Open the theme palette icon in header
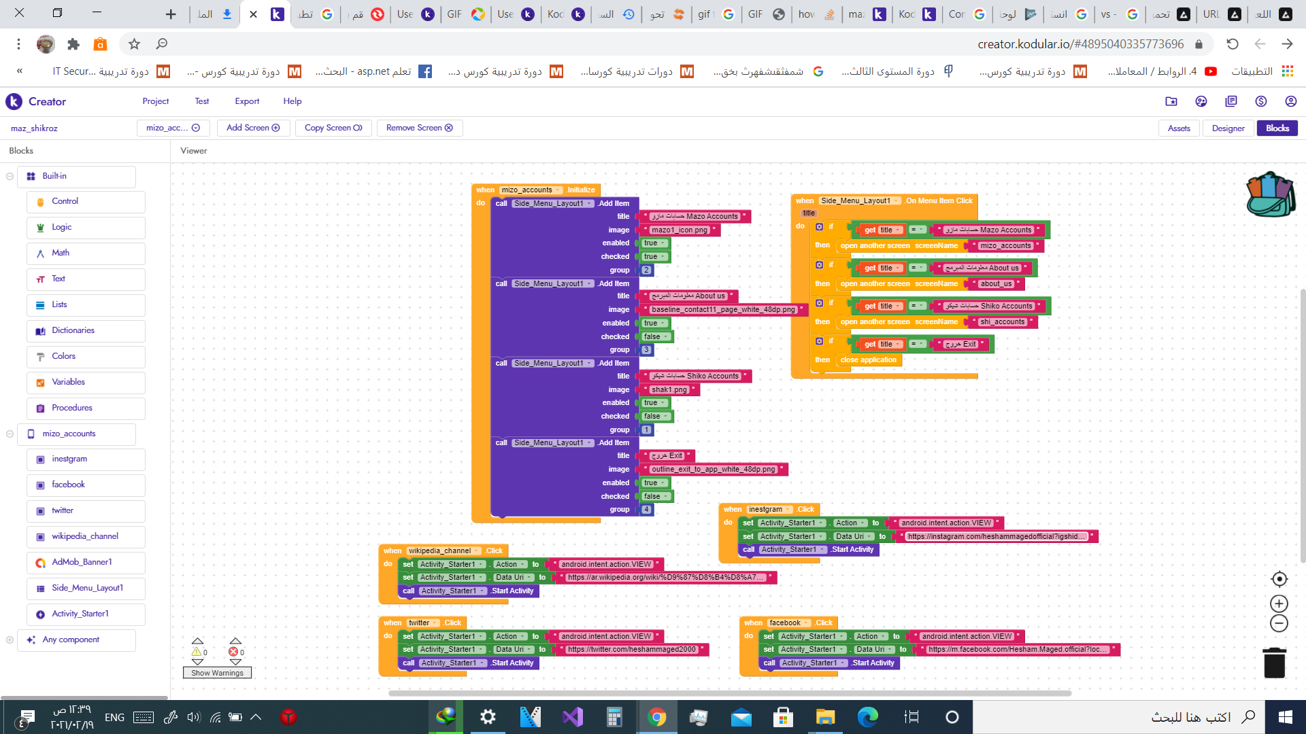This screenshot has height=734, width=1306. point(1201,101)
